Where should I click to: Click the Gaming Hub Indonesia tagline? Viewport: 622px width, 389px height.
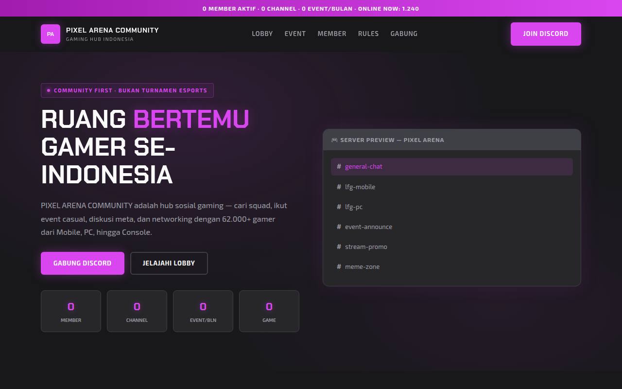(100, 39)
